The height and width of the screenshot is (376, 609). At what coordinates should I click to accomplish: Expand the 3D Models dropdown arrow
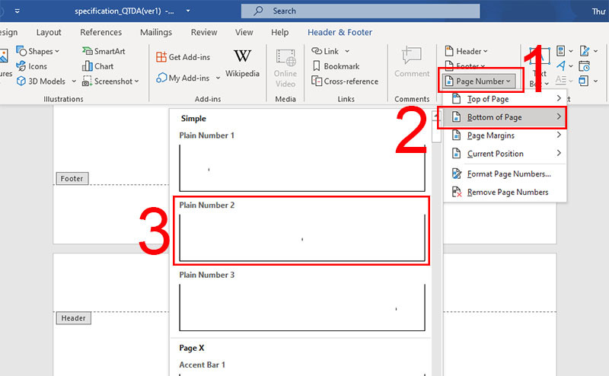point(73,81)
